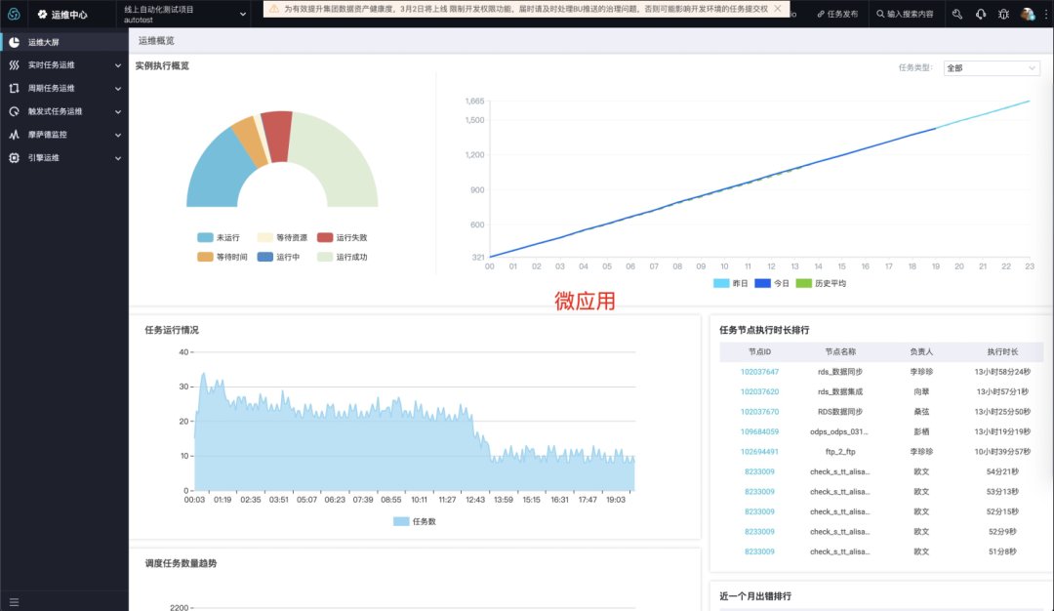Open the user avatar menu
This screenshot has height=611, width=1054.
1027,14
